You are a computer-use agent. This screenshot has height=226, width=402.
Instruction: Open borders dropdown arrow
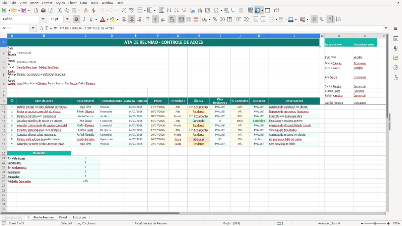pyautogui.click(x=276, y=19)
